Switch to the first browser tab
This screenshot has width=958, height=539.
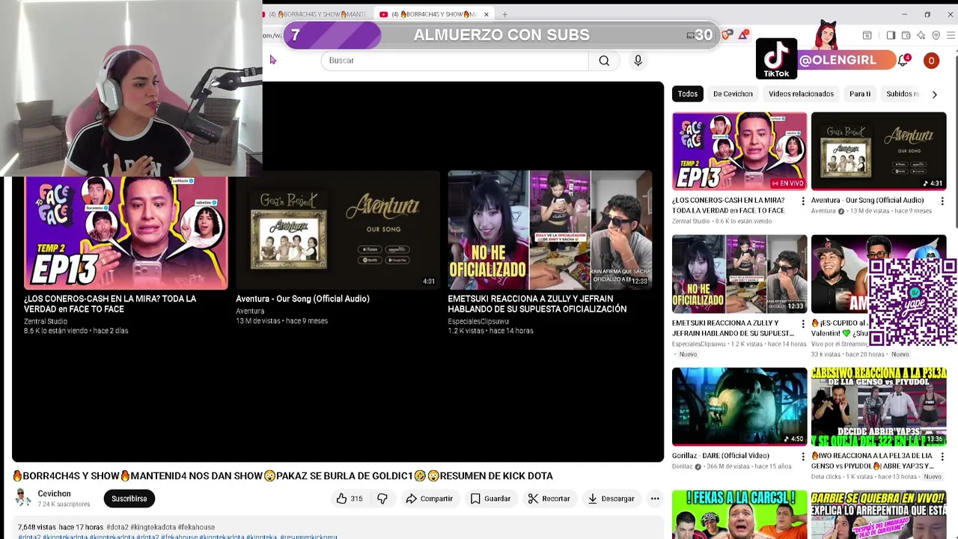318,14
